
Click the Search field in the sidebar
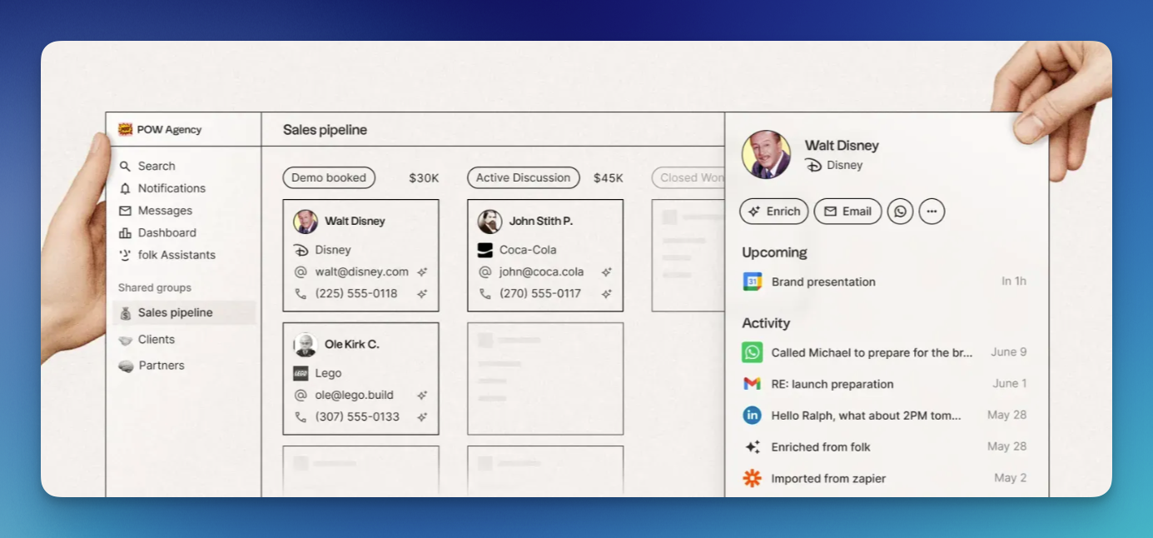coord(157,166)
